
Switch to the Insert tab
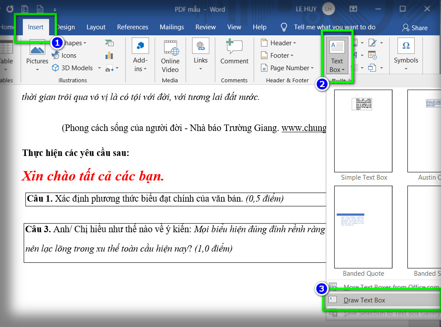click(36, 27)
